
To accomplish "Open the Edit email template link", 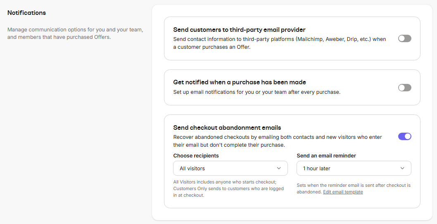I will point(343,192).
